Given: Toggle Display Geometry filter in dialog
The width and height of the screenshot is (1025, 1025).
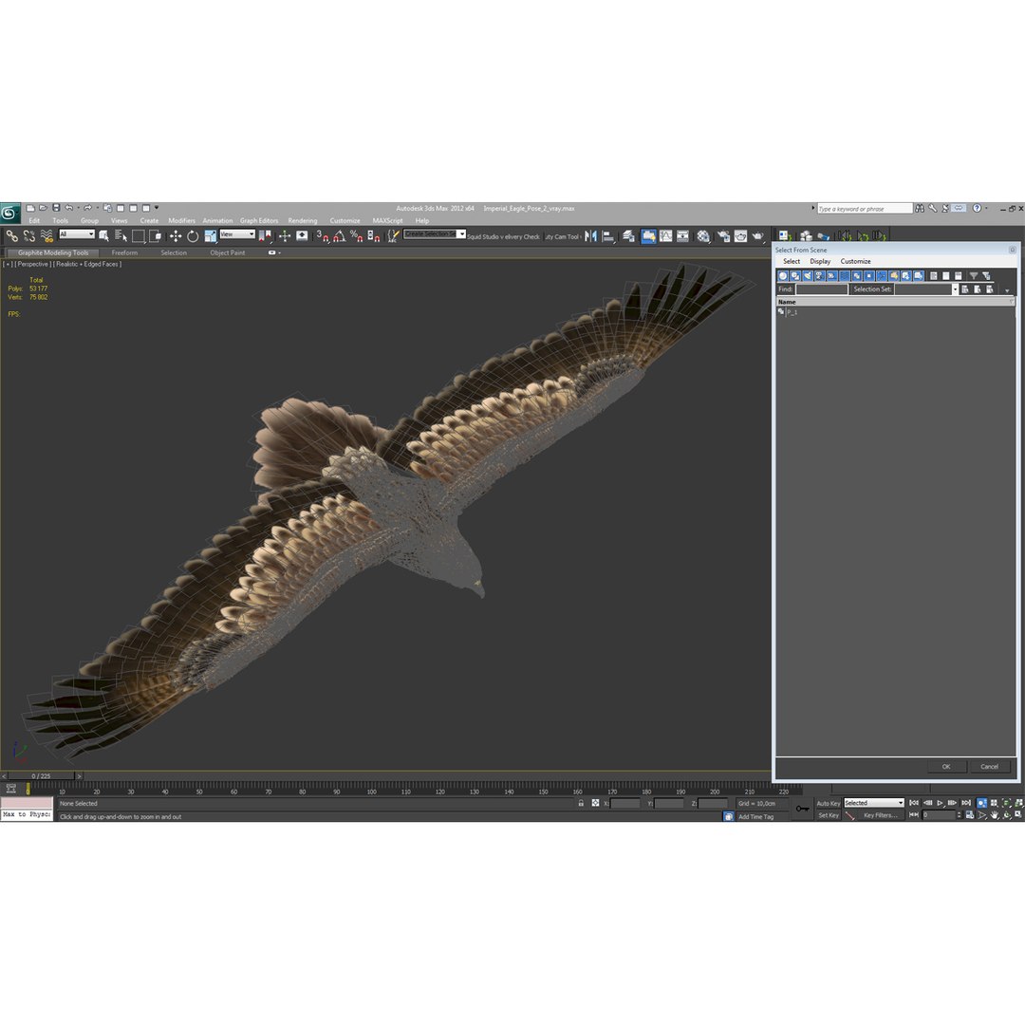Looking at the screenshot, I should click(782, 276).
